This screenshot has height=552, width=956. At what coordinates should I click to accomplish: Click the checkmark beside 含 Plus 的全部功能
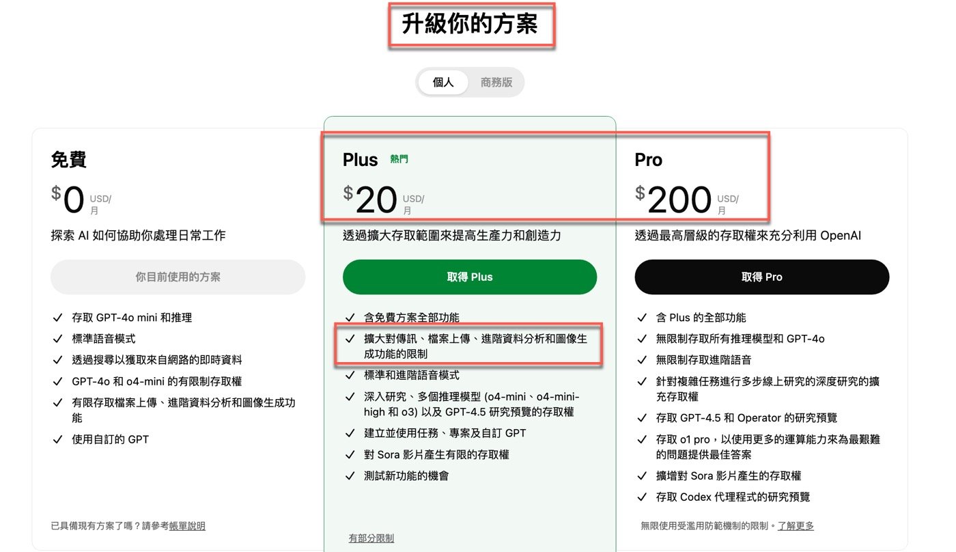click(641, 318)
